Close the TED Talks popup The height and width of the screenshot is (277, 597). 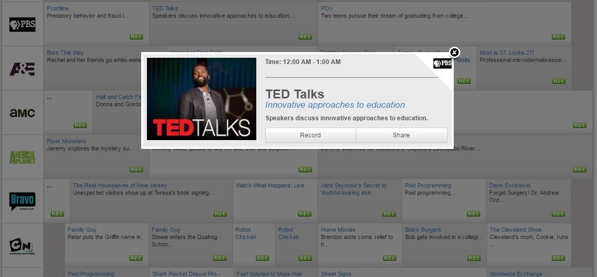coord(454,52)
